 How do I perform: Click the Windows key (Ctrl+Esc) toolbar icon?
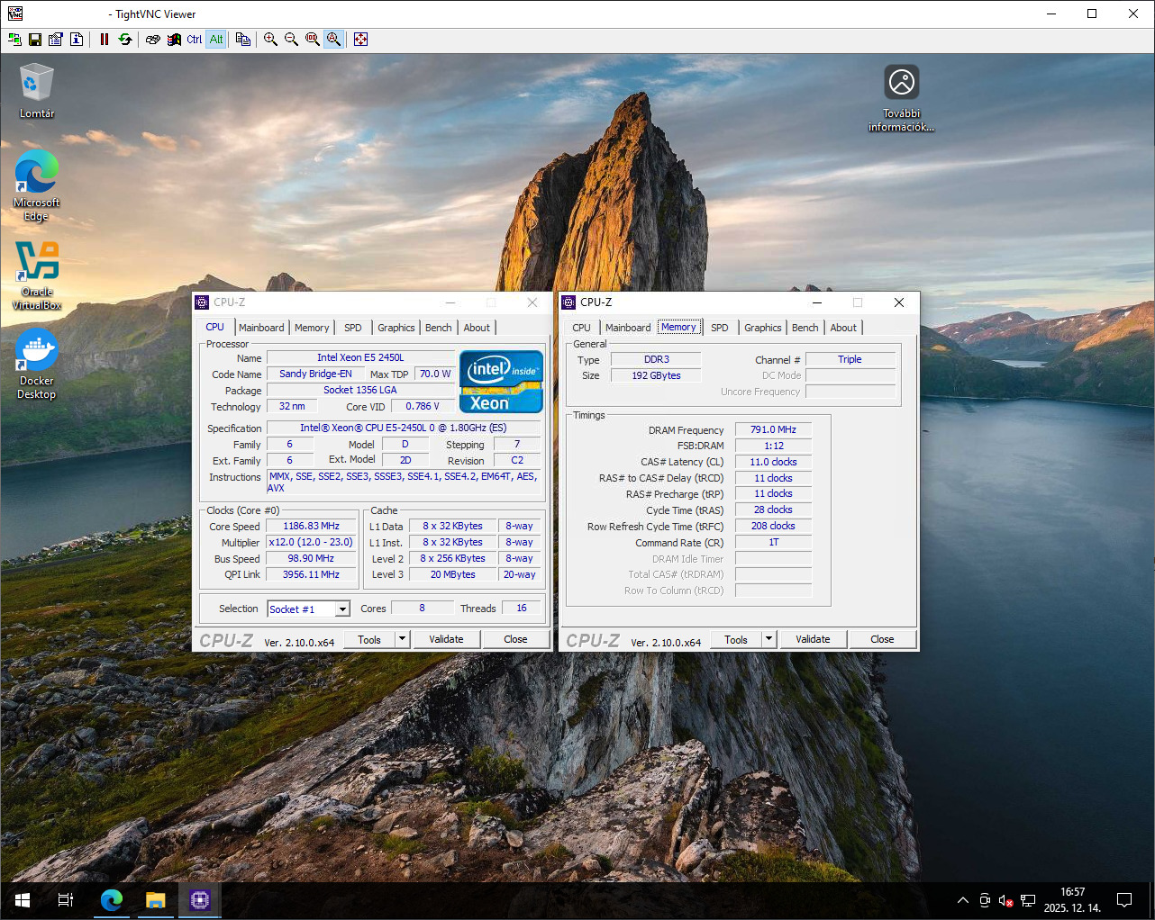pyautogui.click(x=174, y=40)
